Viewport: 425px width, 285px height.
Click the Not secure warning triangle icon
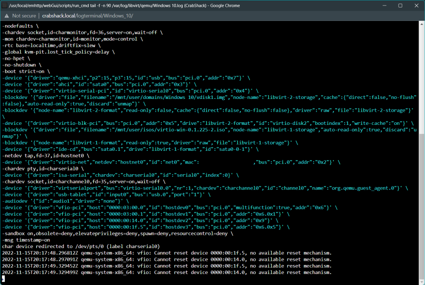[x=6, y=16]
